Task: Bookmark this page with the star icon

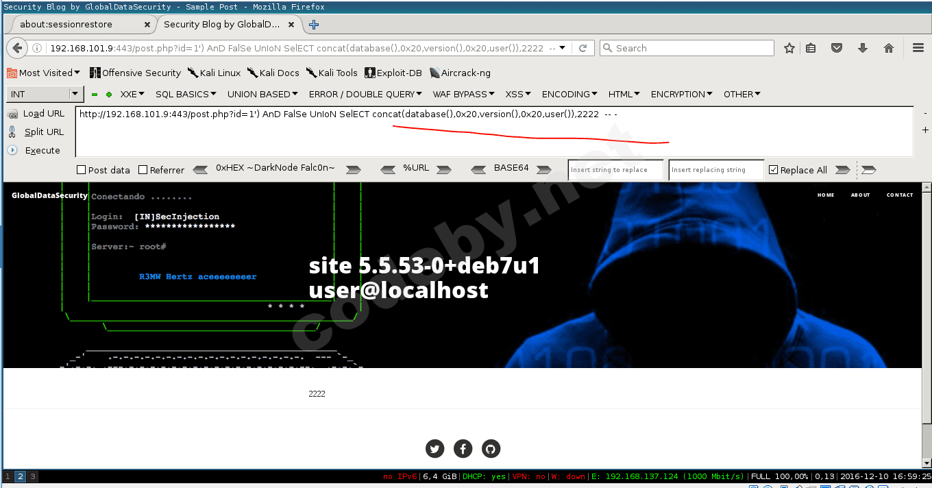Action: [x=789, y=48]
